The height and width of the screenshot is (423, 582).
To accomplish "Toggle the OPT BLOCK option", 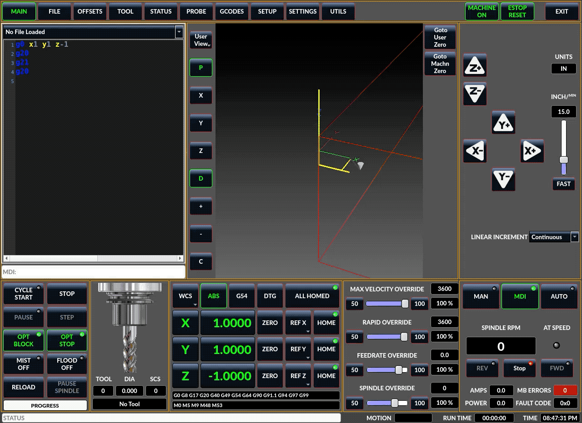I will click(24, 340).
